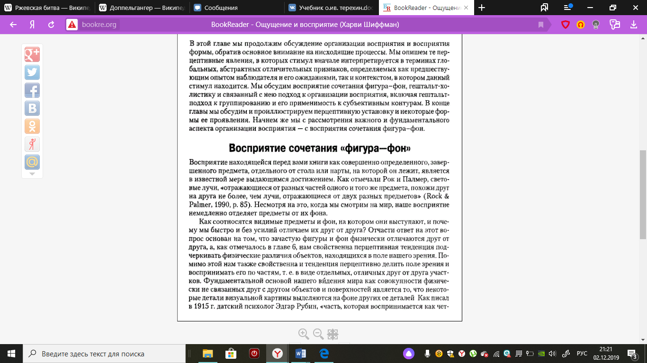
Task: Open uTorrent tray icon
Action: click(x=473, y=354)
